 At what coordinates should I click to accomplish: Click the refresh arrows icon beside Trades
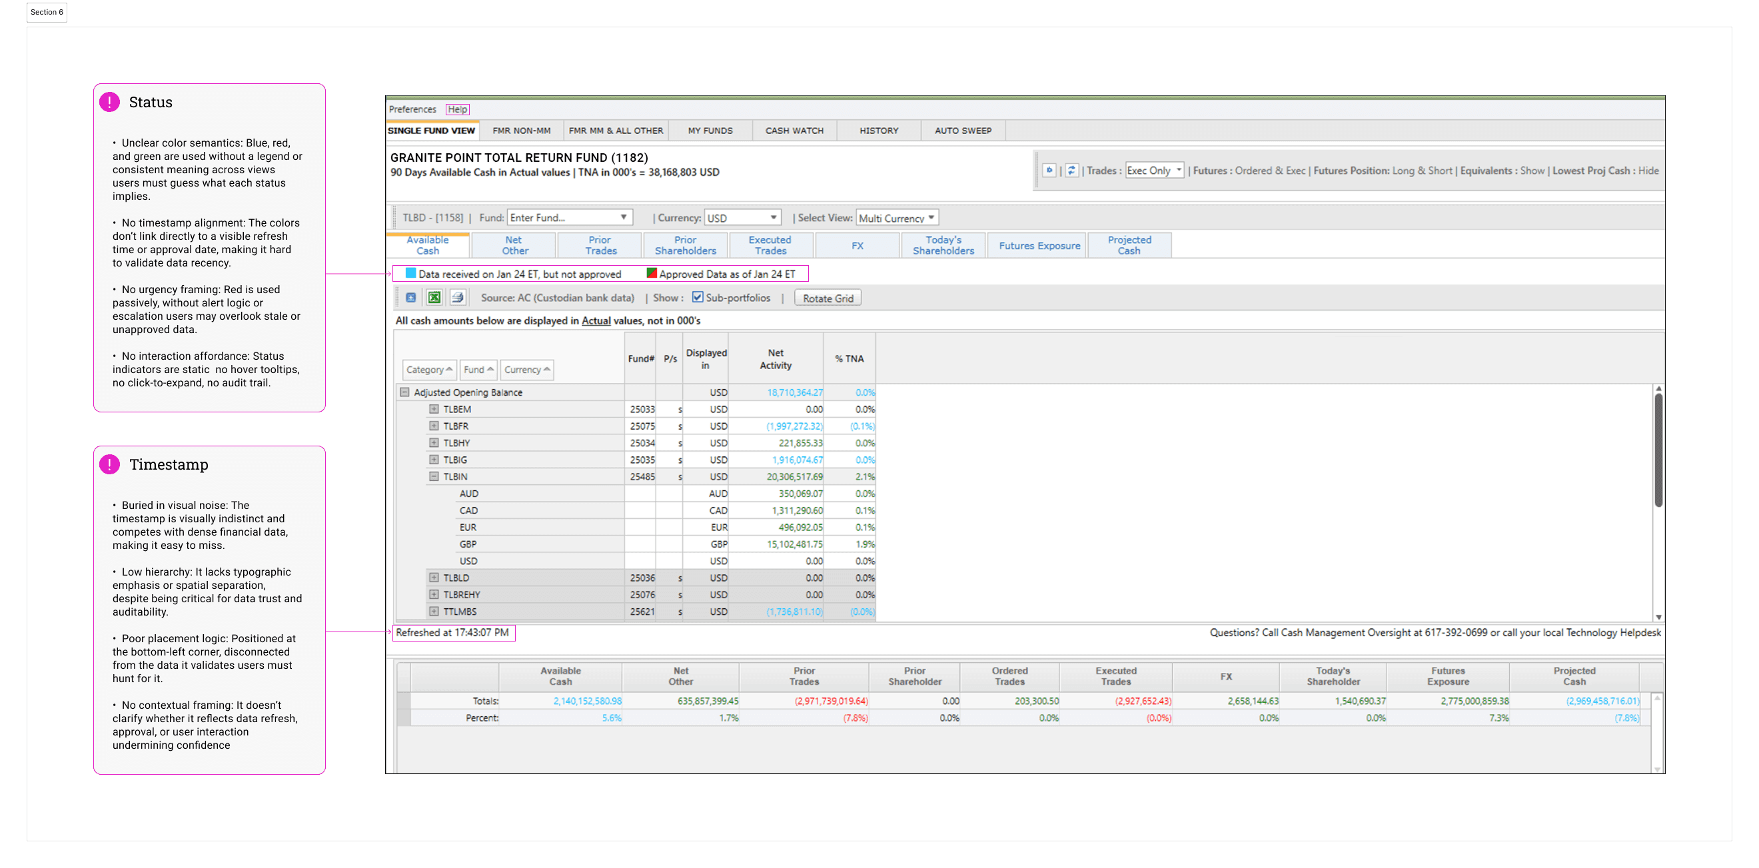(1072, 170)
